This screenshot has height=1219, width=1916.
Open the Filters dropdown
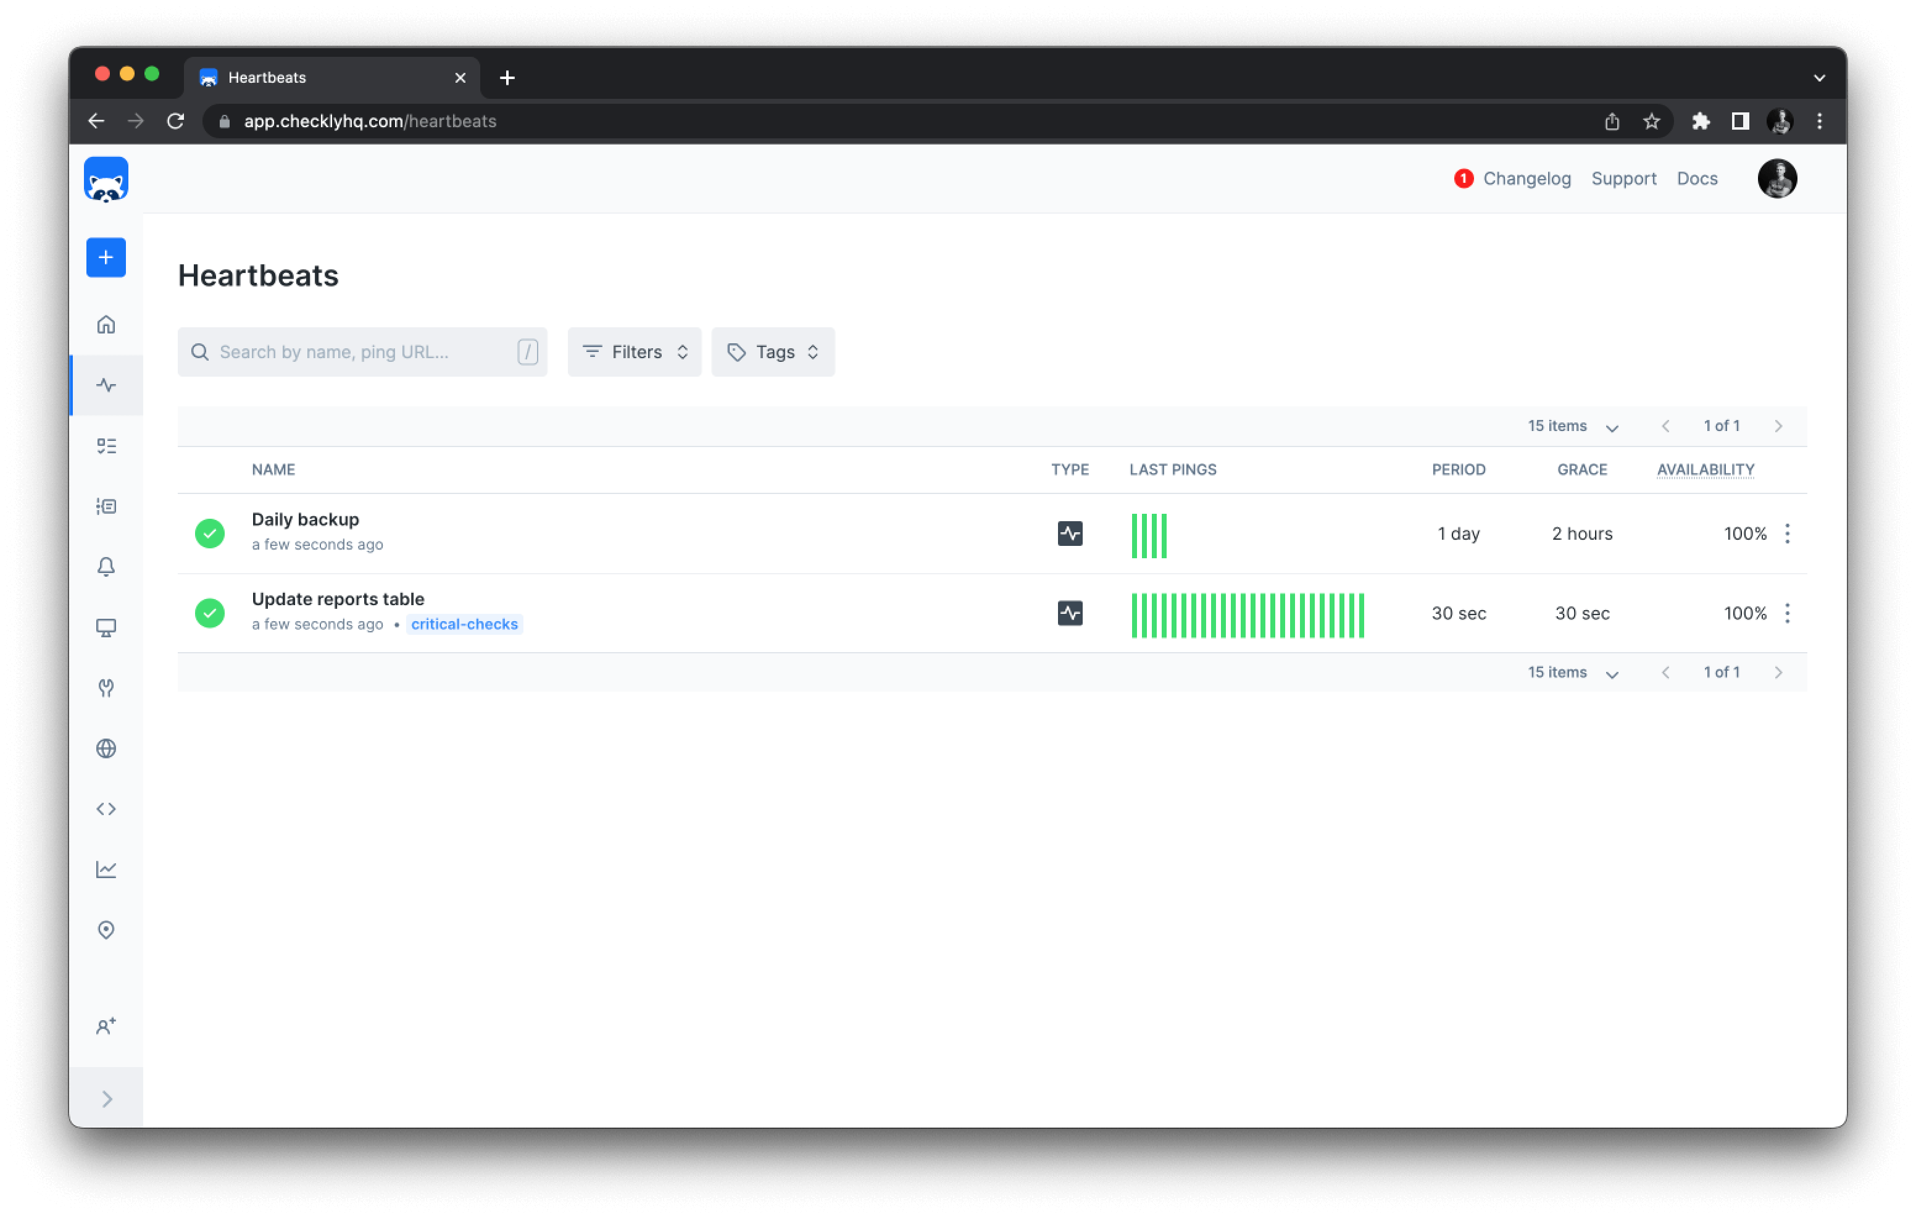[634, 352]
